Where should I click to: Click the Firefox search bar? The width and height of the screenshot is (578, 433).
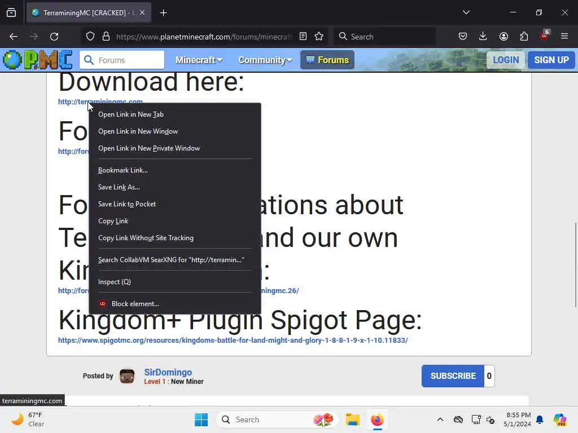pyautogui.click(x=384, y=37)
